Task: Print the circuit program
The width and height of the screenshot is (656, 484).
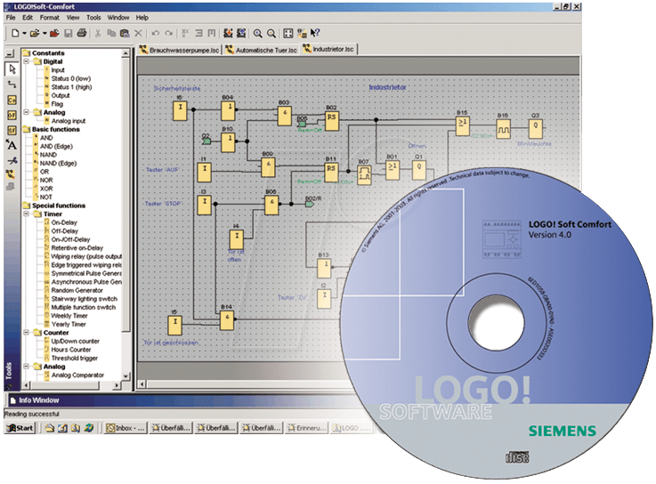Action: (x=82, y=33)
